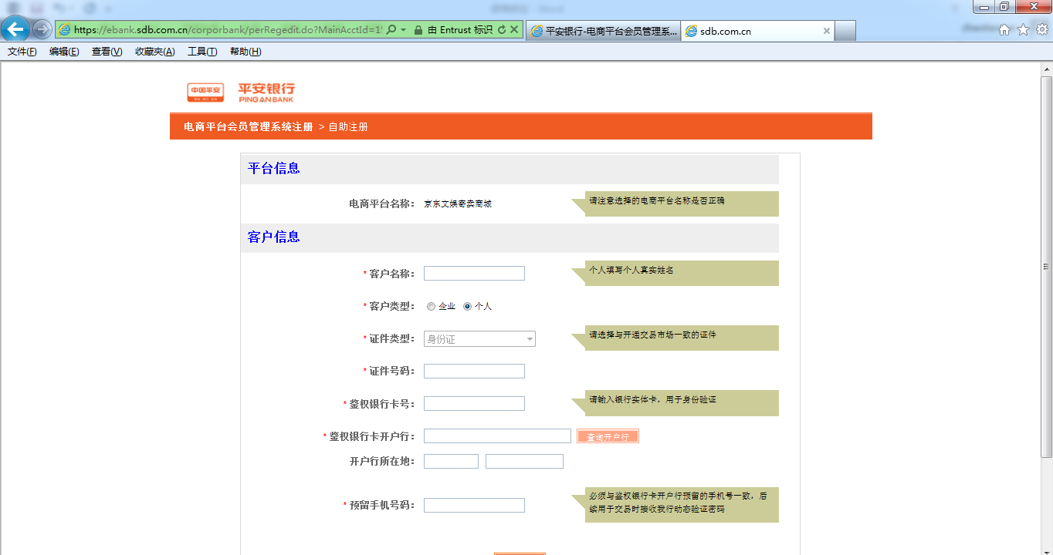1053x555 pixels.
Task: Open the address bar autocomplete dropdown arrow
Action: 403,30
